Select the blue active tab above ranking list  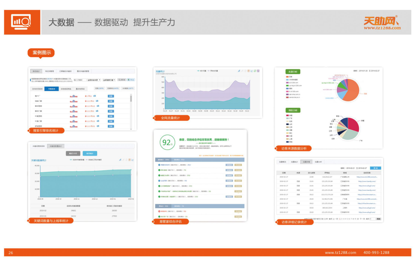pos(51,89)
